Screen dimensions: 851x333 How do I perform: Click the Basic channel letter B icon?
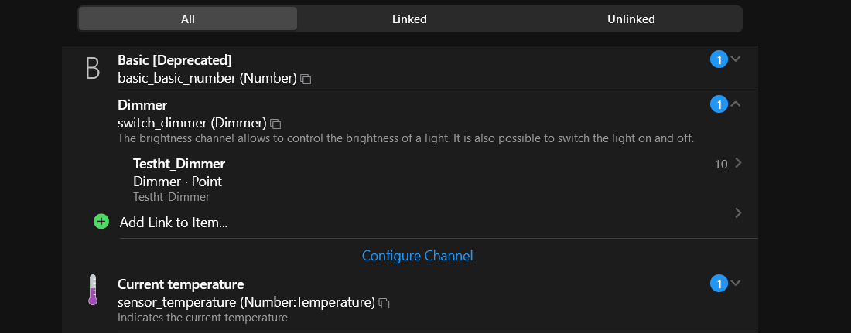pyautogui.click(x=93, y=69)
